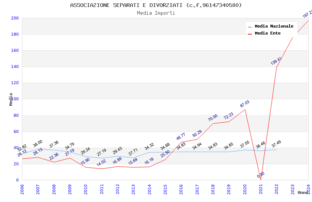
Task: Click the blue Media Nazionale legend swatch
Action: tap(250, 27)
